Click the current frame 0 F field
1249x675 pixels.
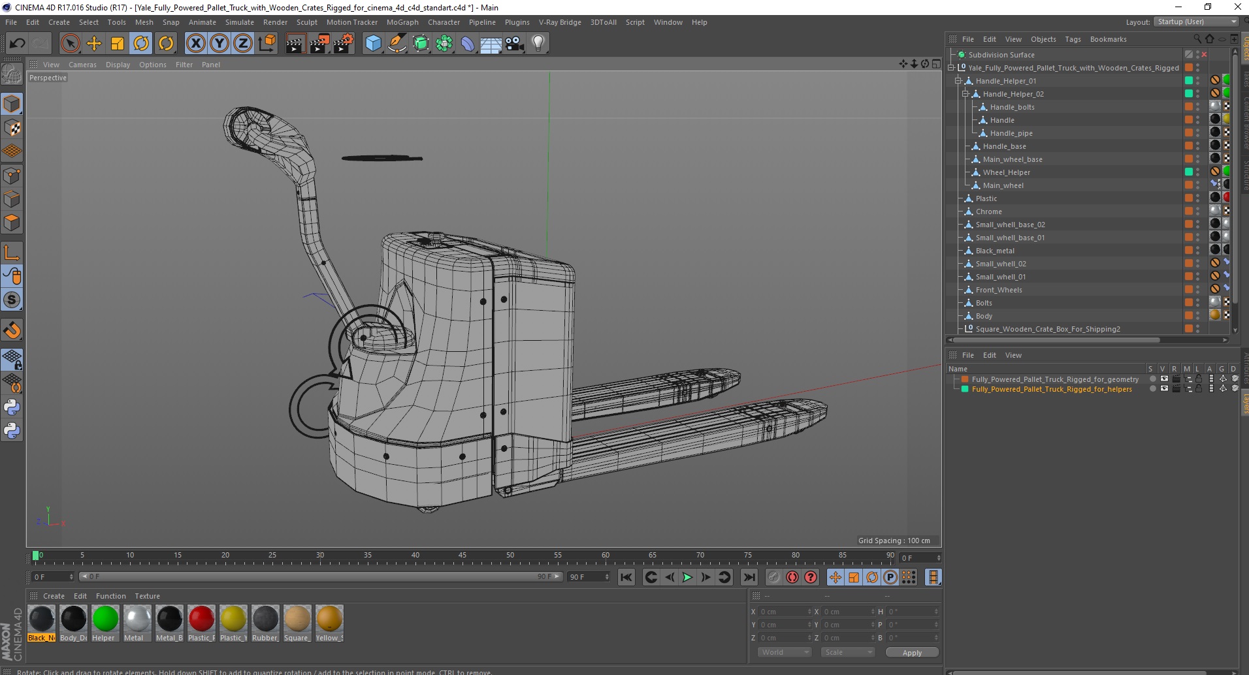click(x=53, y=577)
